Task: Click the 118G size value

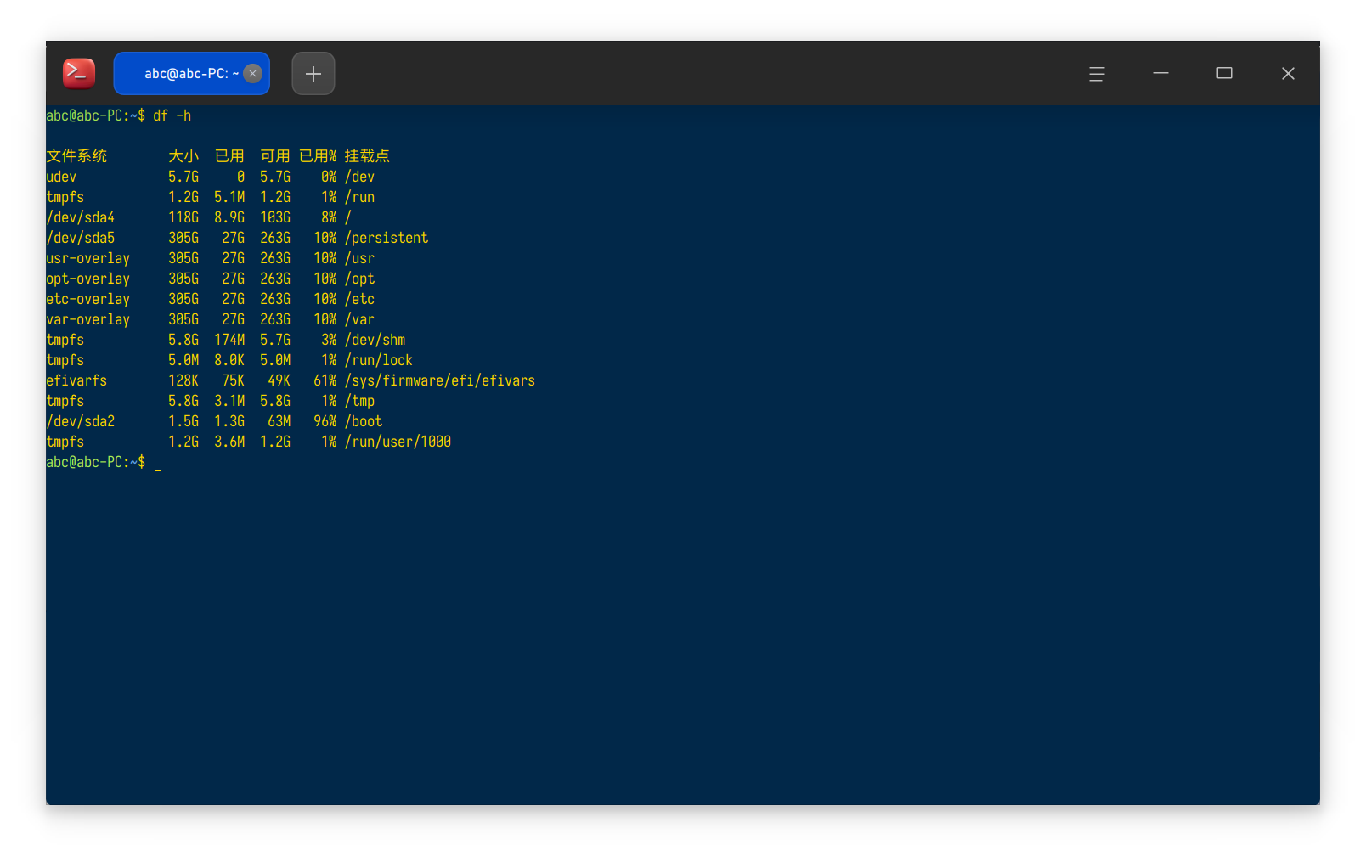Action: (183, 217)
